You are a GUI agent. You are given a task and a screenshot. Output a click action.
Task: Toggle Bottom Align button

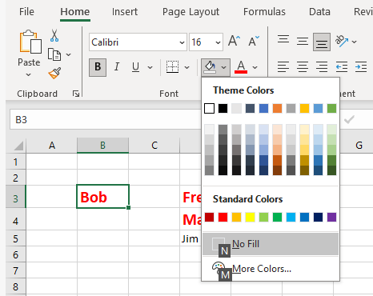point(322,42)
